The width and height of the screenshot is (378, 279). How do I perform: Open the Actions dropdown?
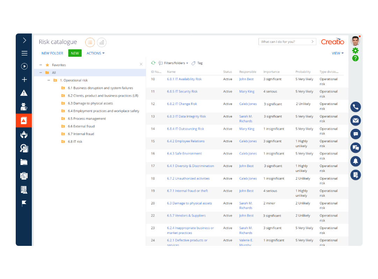(x=95, y=53)
